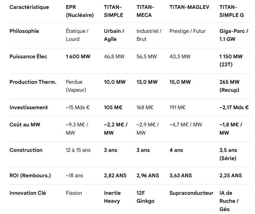Click the EPR (Nucléaire) column header

pos(80,11)
